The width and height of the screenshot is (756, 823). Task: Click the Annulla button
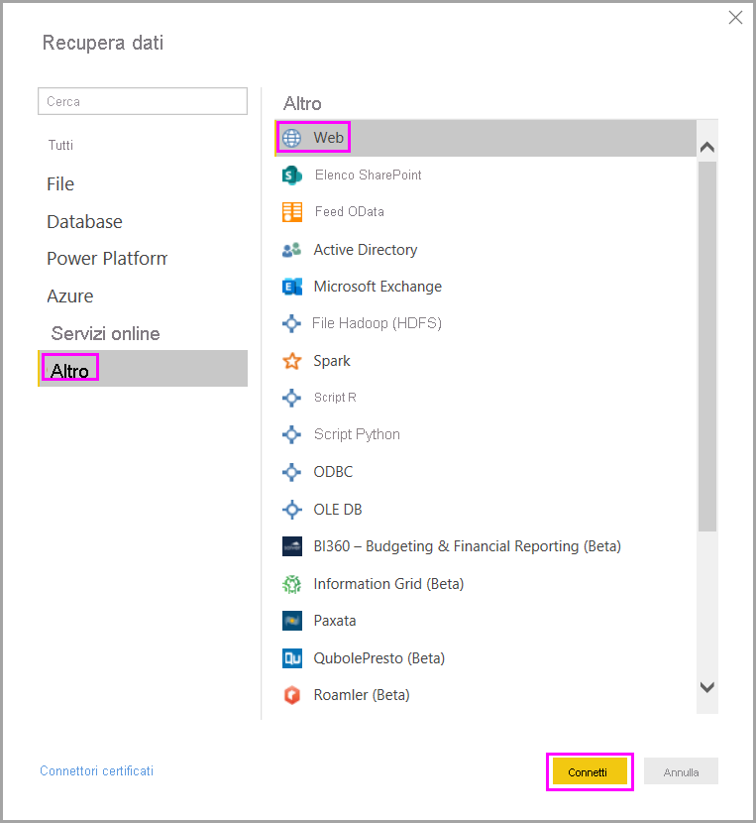point(681,772)
